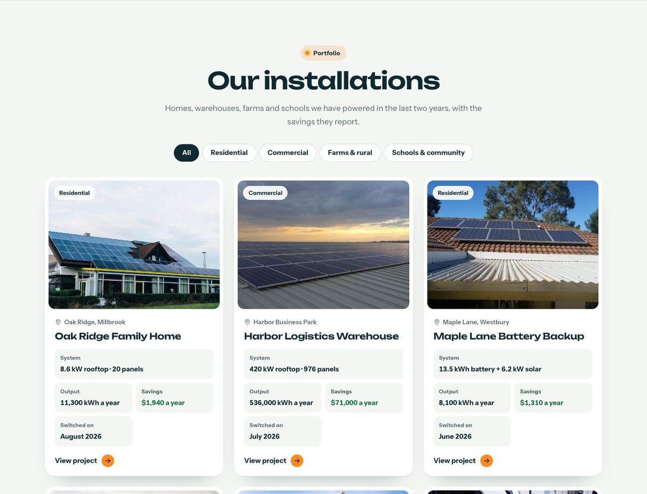Screen dimensions: 647x494
Task: Click the "$1,940 a year" savings value
Action: (x=163, y=402)
